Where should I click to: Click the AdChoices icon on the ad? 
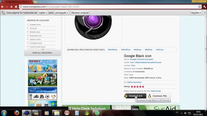[x=179, y=106]
